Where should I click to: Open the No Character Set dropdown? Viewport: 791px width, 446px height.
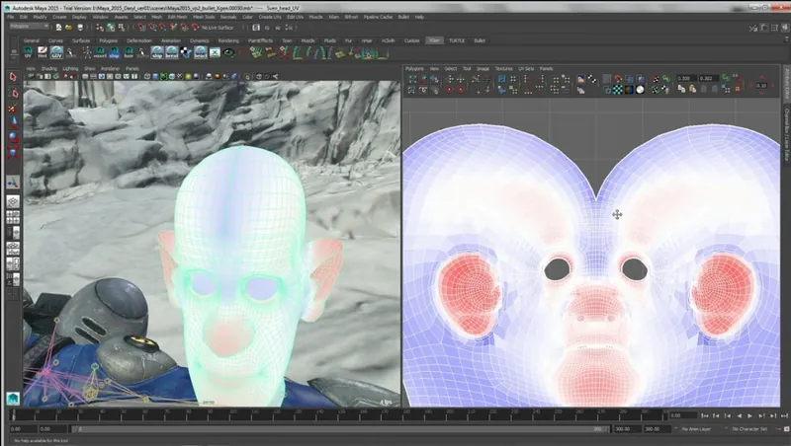[749, 429]
